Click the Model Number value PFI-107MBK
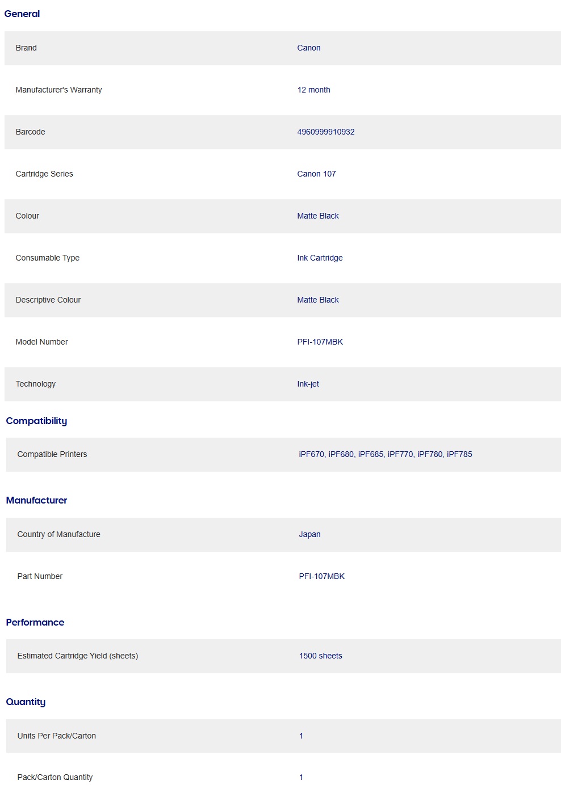Viewport: 561px width, 797px height. point(320,342)
